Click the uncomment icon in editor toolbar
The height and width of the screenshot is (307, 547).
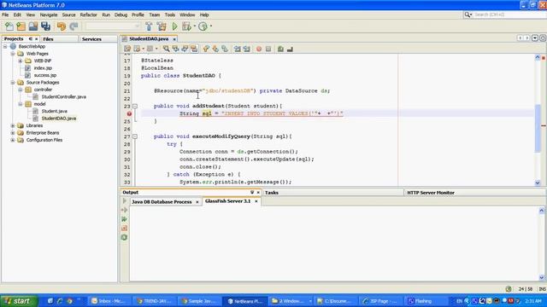(290, 49)
